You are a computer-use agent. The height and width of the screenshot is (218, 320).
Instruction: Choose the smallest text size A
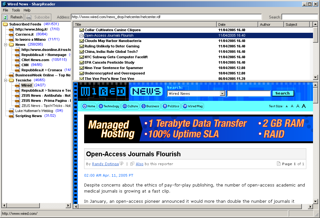287,106
